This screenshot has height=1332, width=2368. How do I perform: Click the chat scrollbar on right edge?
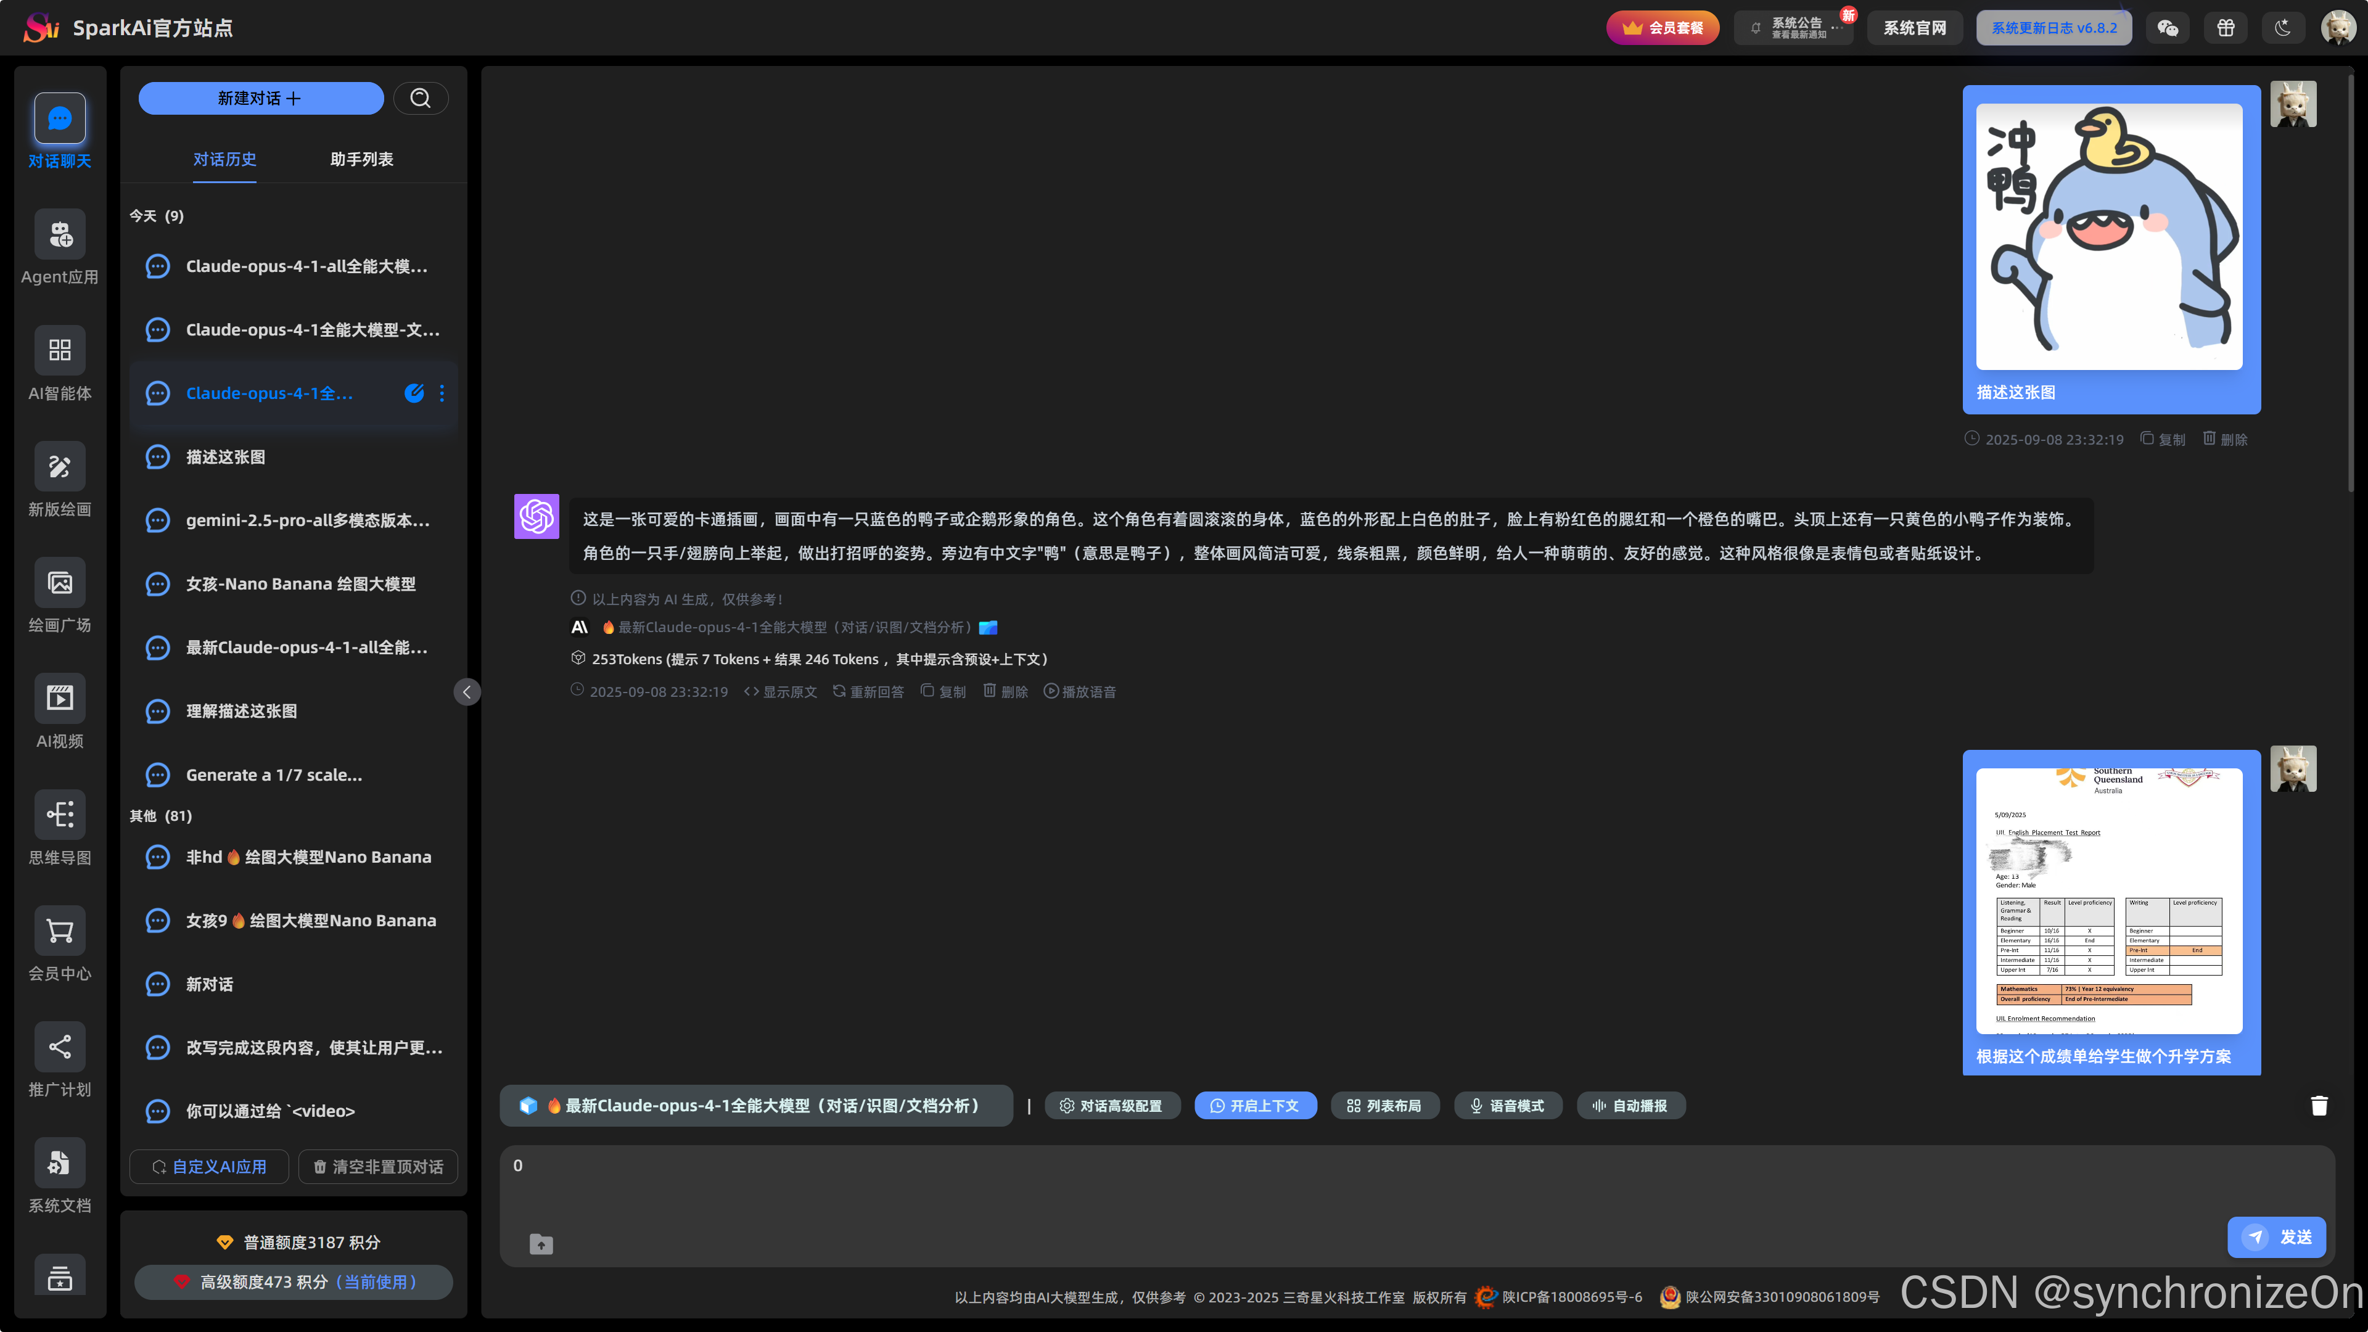(2351, 276)
